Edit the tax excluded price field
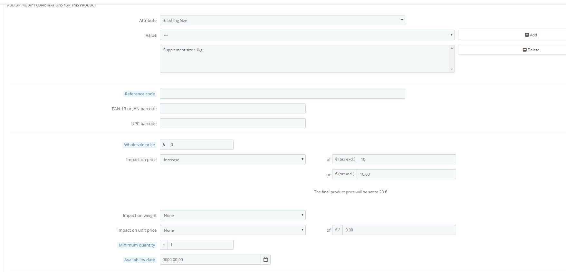Image resolution: width=566 pixels, height=272 pixels. pos(407,160)
